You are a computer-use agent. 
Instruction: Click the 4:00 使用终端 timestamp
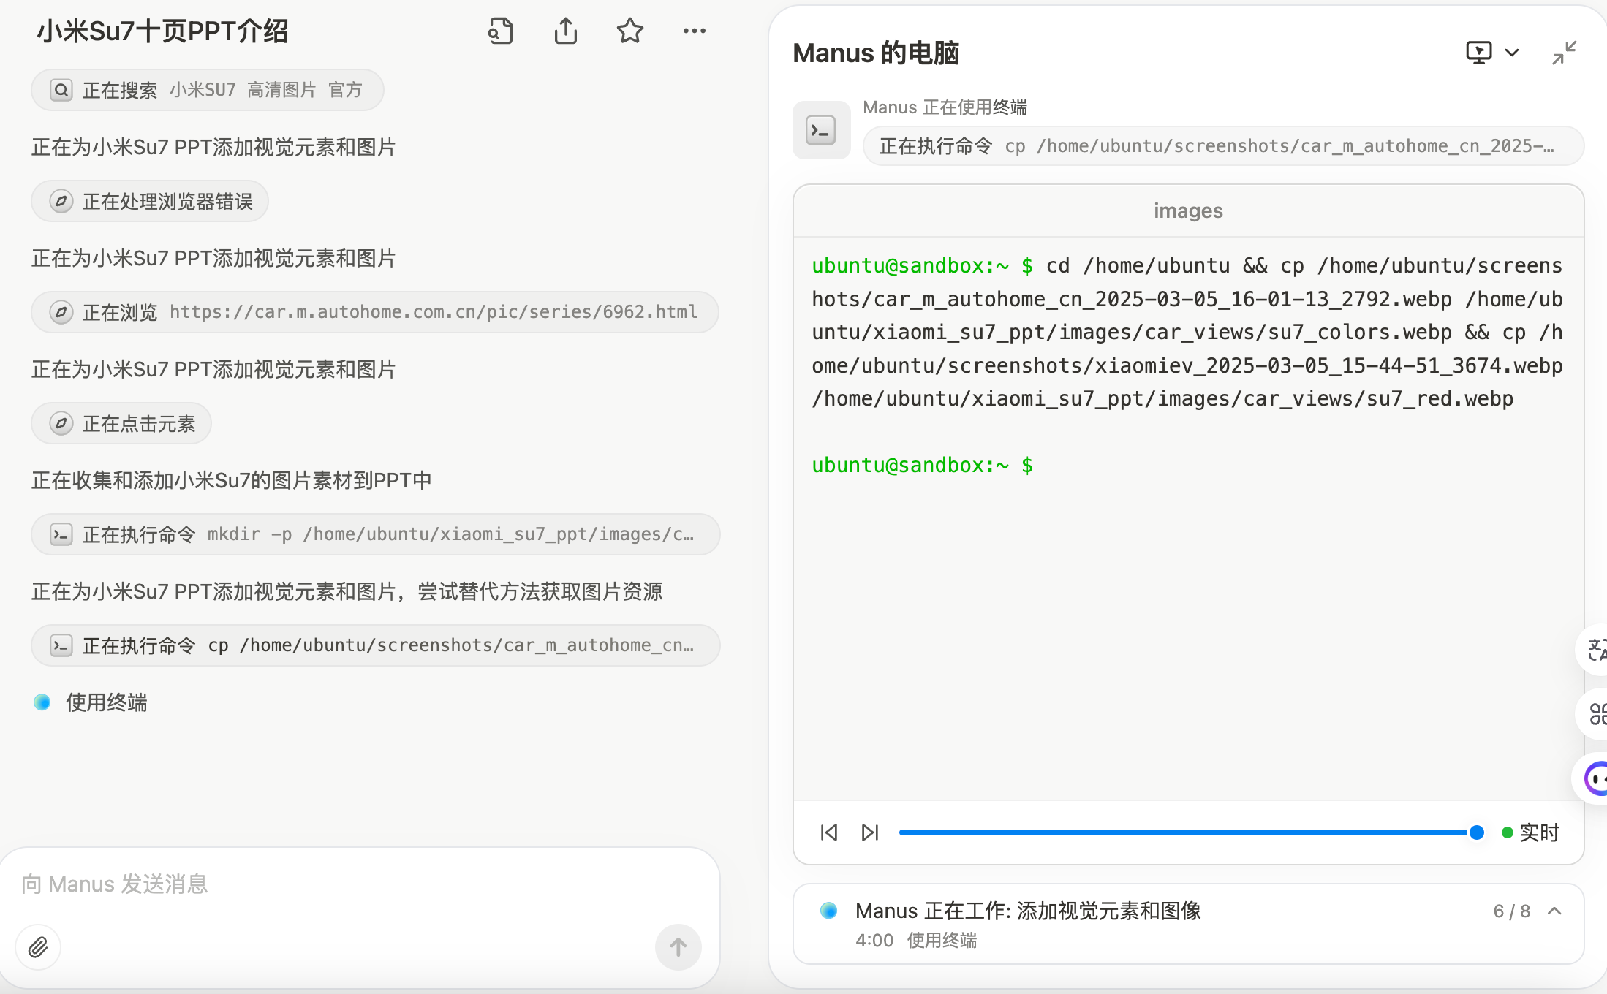click(x=916, y=940)
